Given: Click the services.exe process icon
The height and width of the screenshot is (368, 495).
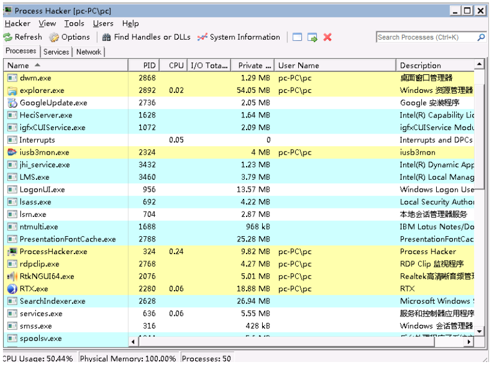Looking at the screenshot, I should click(x=12, y=313).
